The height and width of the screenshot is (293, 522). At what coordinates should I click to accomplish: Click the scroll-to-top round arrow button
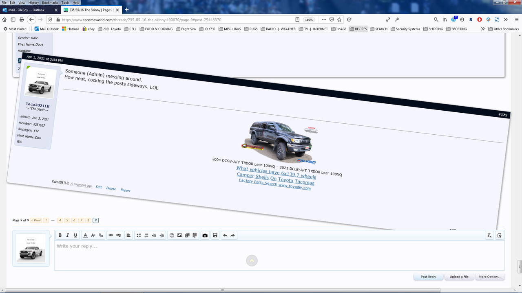[252, 260]
